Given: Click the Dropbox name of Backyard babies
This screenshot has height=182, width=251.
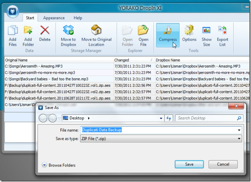Looking at the screenshot, I should [202, 79].
